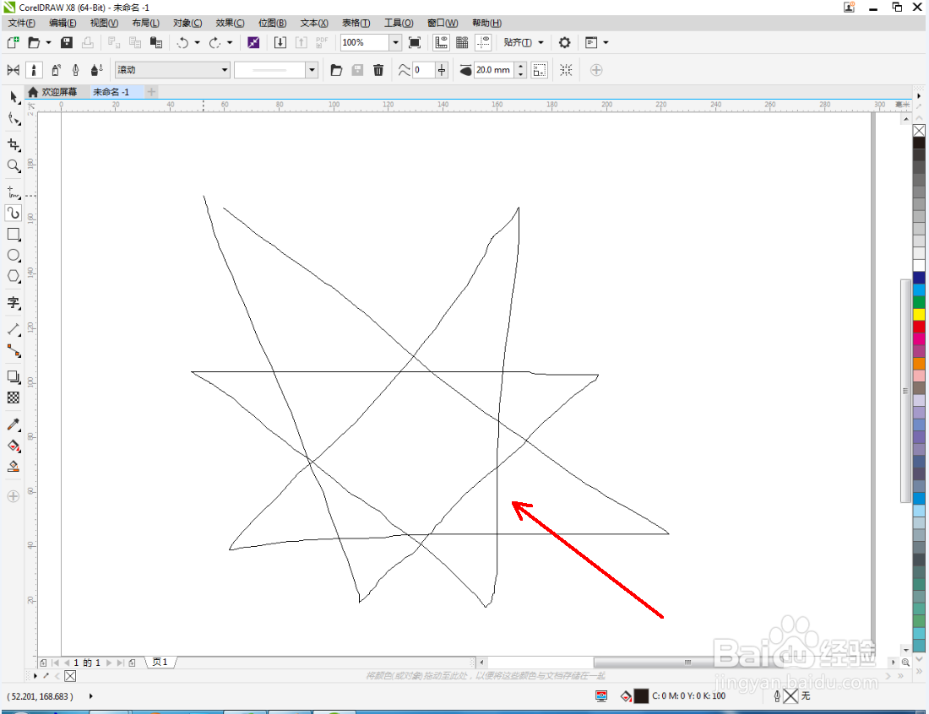
Task: Expand the Undo history dropdown arrow
Action: [x=198, y=43]
